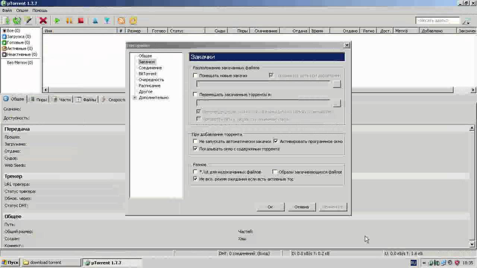Close the settings dialog

(x=347, y=45)
